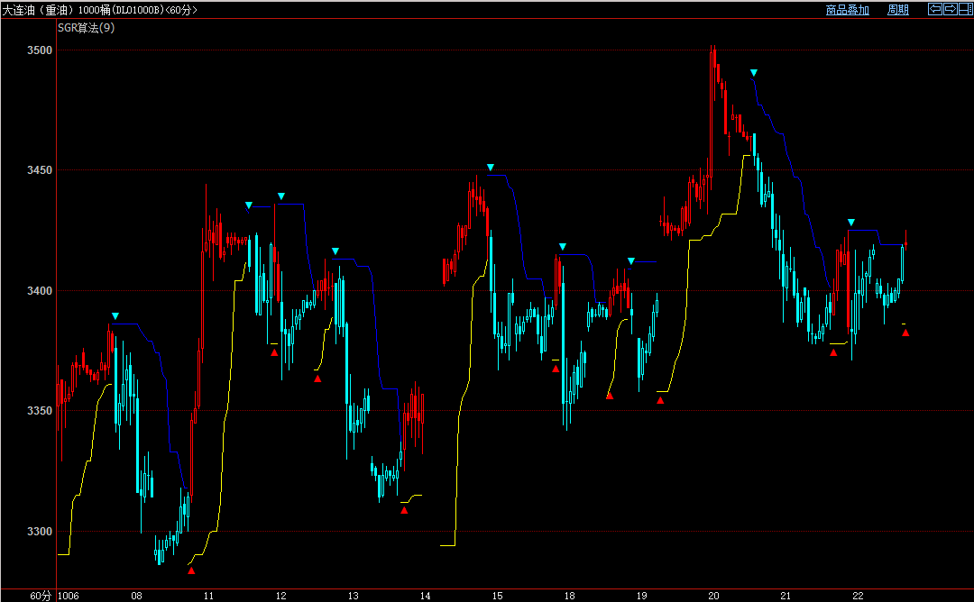Select the 13 date label on time axis
This screenshot has width=974, height=602.
(353, 596)
